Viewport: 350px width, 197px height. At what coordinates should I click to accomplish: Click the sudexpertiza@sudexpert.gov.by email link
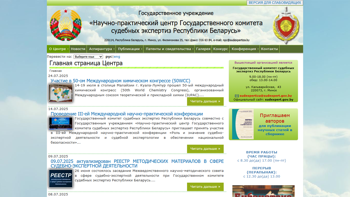(266, 96)
